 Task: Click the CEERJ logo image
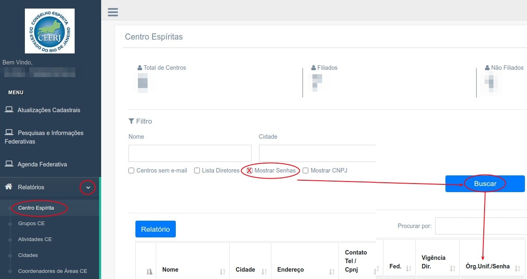(50, 31)
